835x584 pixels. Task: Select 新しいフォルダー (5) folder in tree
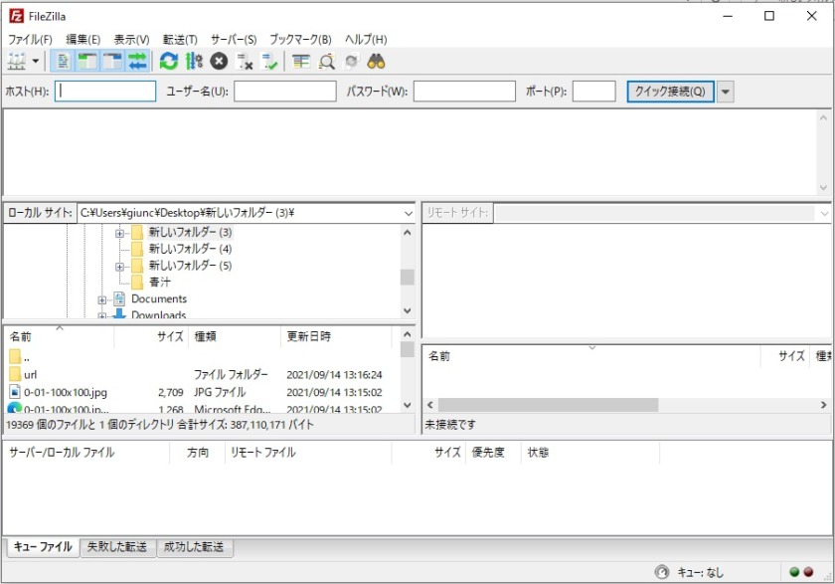[x=190, y=266]
